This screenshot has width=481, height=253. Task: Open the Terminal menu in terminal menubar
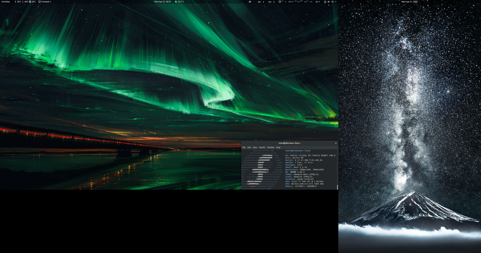click(271, 147)
